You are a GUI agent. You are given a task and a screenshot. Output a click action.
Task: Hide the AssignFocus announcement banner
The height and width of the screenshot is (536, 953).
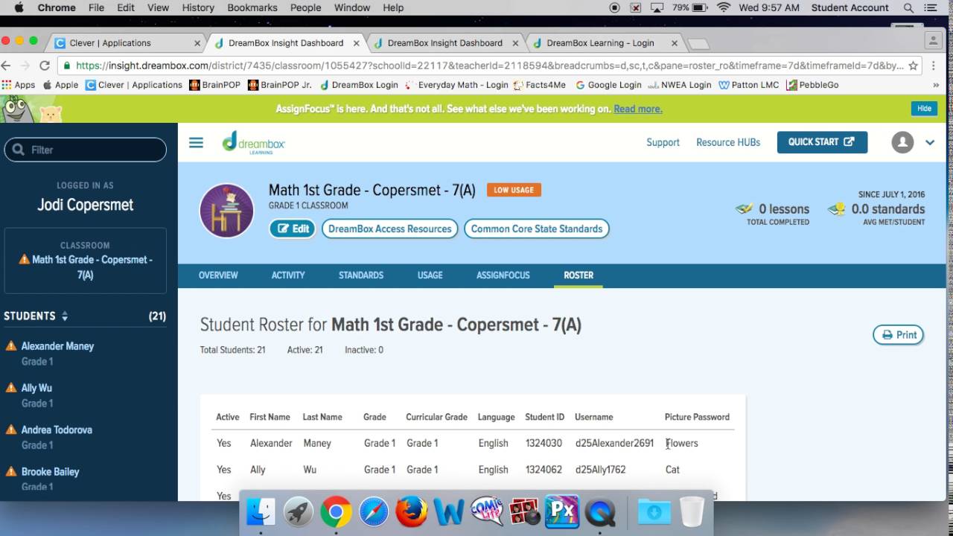point(924,109)
